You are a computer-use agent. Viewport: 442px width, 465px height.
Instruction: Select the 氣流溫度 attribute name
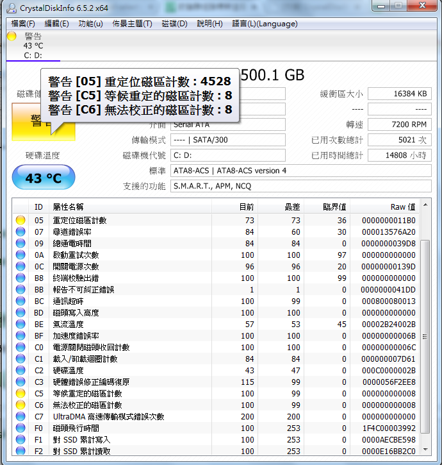point(68,325)
